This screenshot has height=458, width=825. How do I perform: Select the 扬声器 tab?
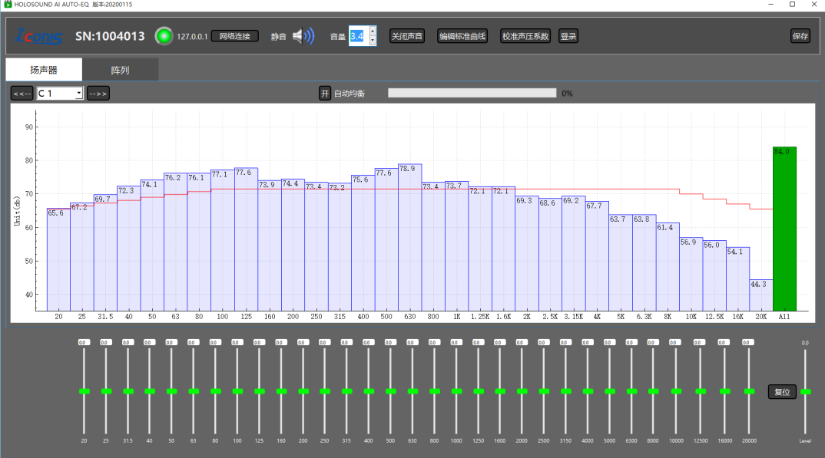[44, 70]
